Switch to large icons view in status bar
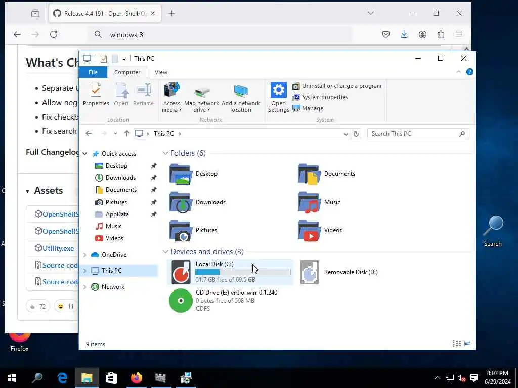This screenshot has height=388, width=518. click(468, 344)
